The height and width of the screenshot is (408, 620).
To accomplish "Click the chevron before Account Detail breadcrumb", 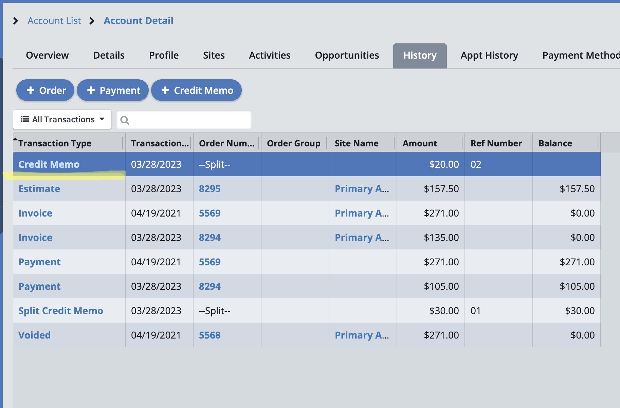I will [92, 21].
